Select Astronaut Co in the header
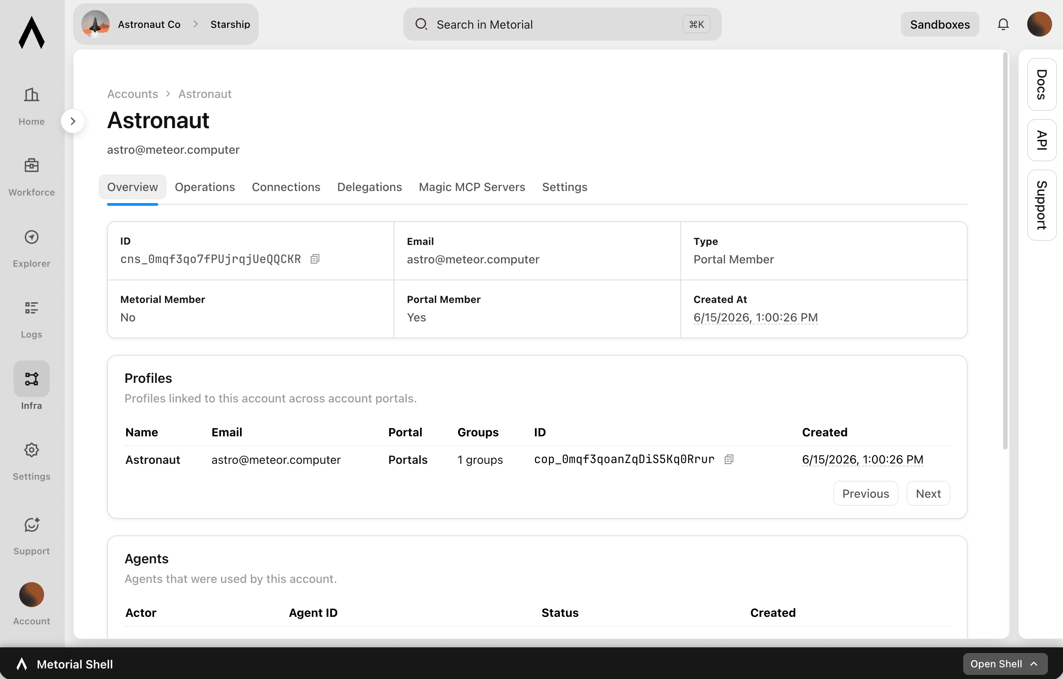This screenshot has width=1063, height=679. [x=149, y=24]
